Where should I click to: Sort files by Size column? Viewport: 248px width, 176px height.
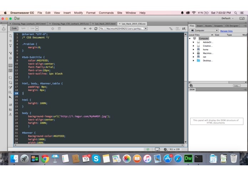pos(219,35)
